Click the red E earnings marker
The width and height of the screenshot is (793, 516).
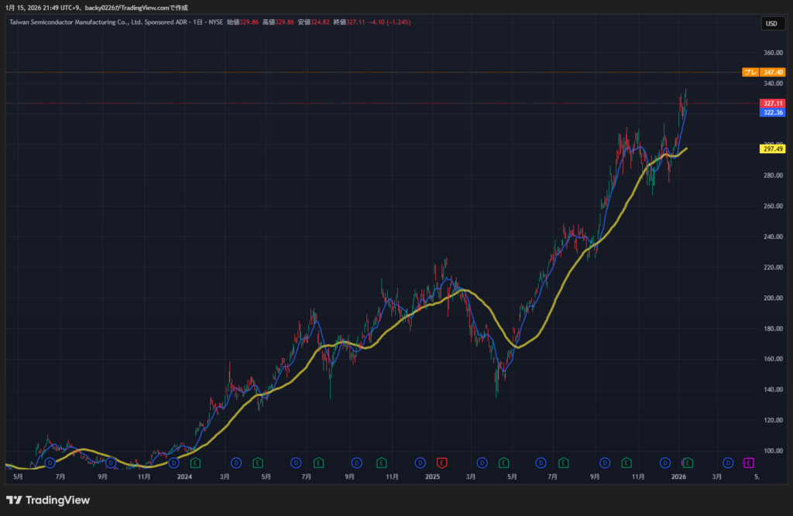441,463
